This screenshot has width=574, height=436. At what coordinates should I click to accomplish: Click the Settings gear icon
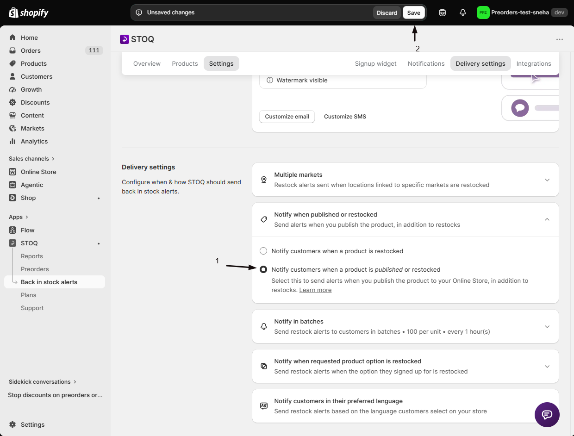[x=12, y=424]
